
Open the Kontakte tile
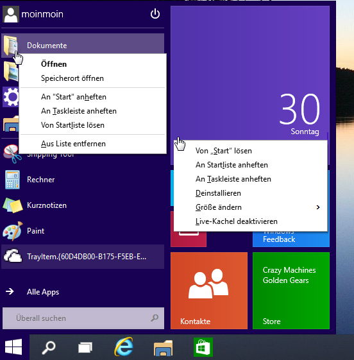click(x=209, y=291)
